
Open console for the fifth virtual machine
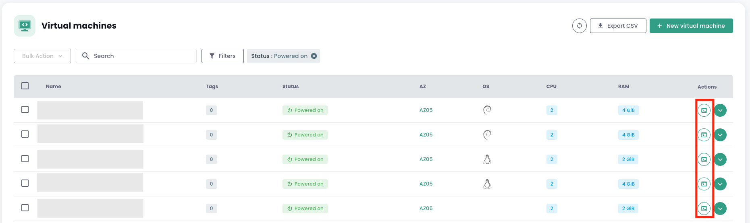point(704,209)
